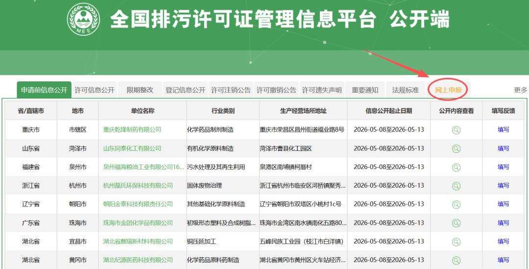Click the 公开内容查看 column header
The width and height of the screenshot is (529, 269).
(x=457, y=111)
